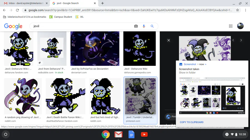Click Show in folder text
The height and width of the screenshot is (140, 250).
[187, 72]
